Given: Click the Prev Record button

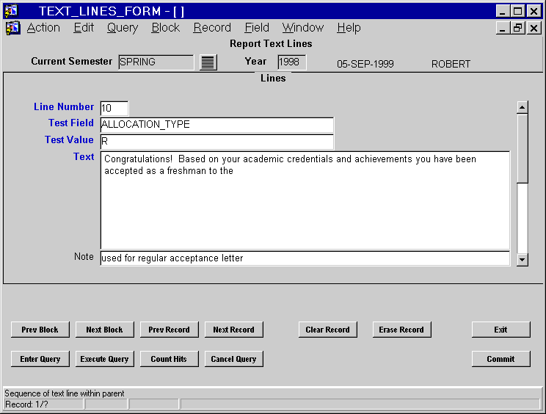Looking at the screenshot, I should pyautogui.click(x=170, y=330).
